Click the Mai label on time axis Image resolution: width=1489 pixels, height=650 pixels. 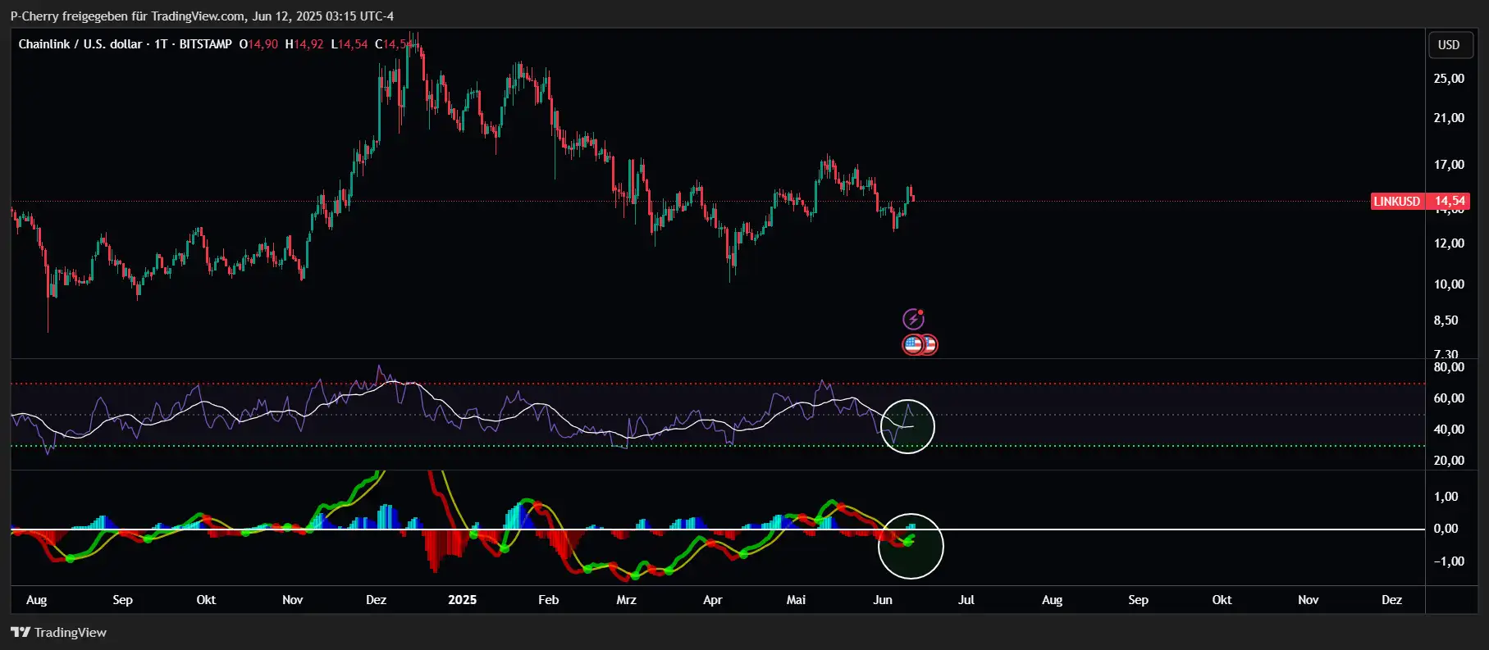(x=796, y=600)
